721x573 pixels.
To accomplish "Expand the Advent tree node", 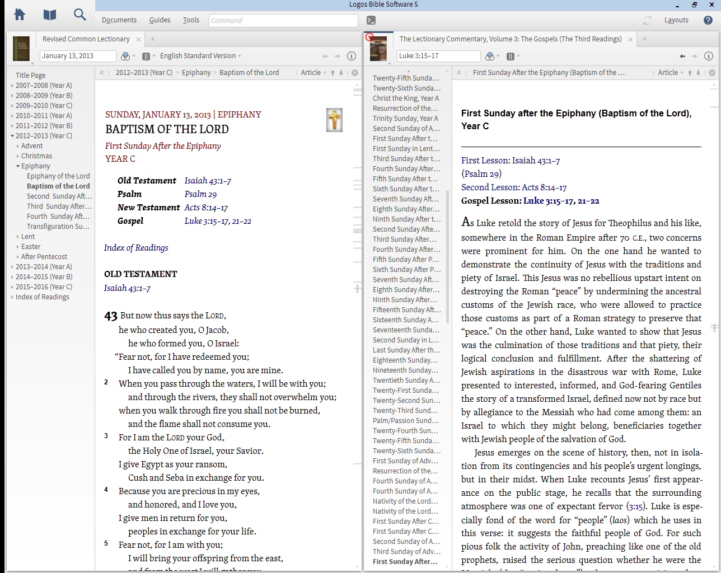I will point(18,146).
